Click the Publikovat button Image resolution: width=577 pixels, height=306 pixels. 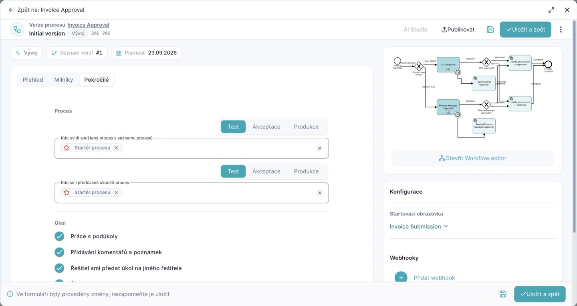point(458,30)
